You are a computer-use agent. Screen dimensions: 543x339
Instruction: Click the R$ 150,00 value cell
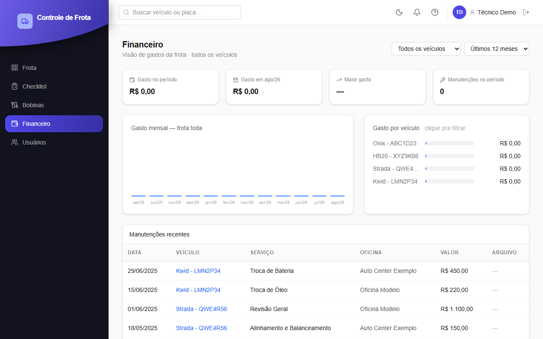click(454, 328)
